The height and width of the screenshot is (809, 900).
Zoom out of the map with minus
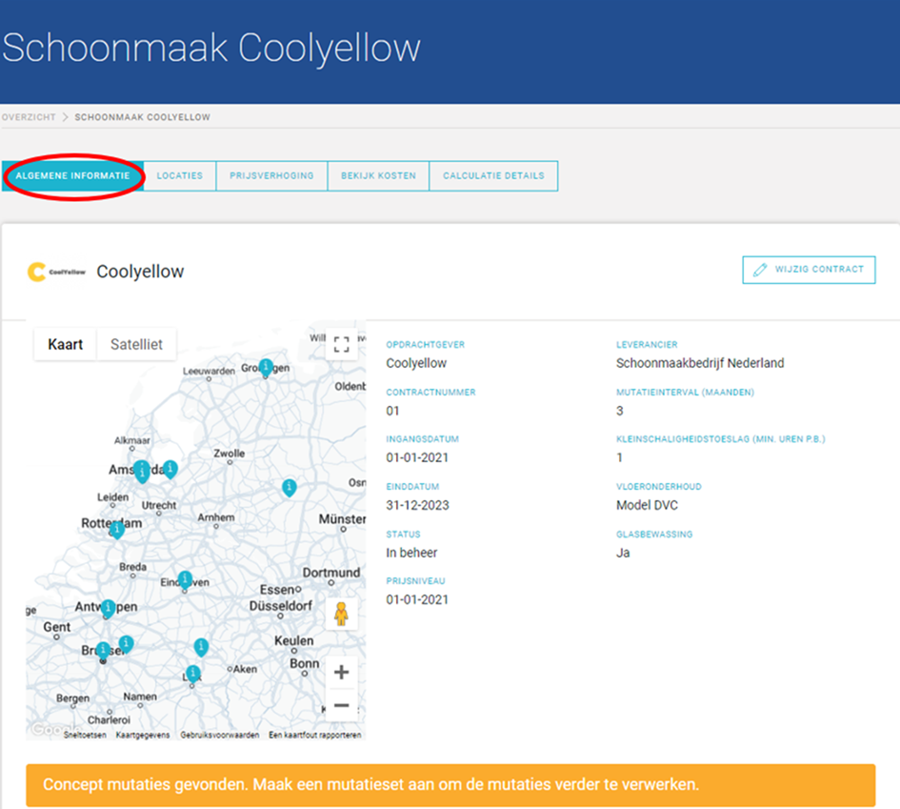coord(342,705)
